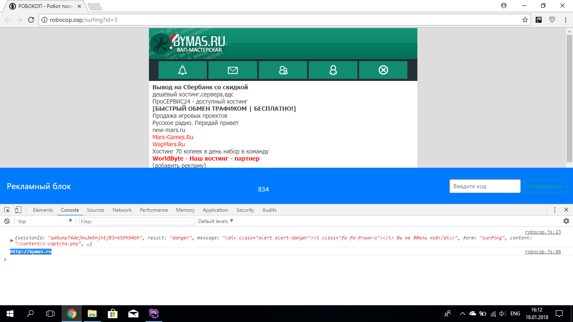Reload the page in Chrome
Screen dimensions: 573x322
31,20
